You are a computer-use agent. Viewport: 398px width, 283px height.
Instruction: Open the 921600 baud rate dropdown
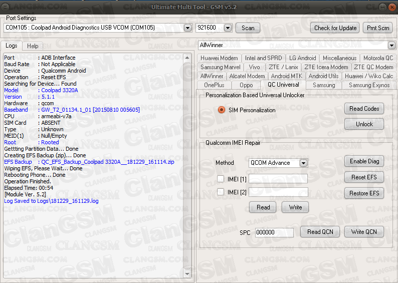[228, 28]
